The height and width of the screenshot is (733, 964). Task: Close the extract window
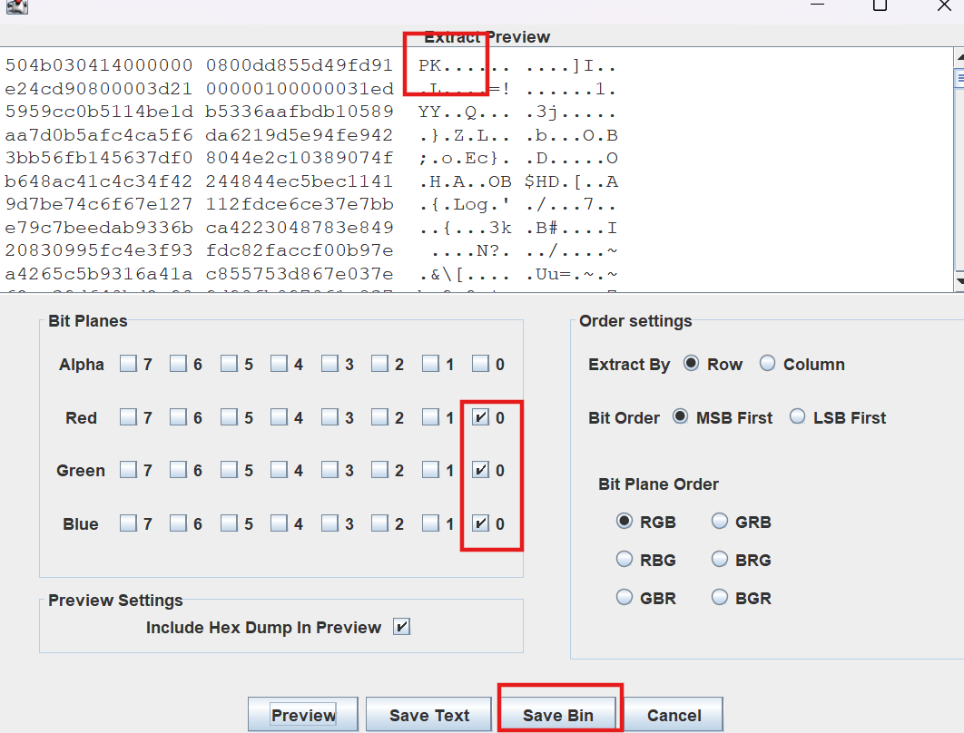point(944,5)
